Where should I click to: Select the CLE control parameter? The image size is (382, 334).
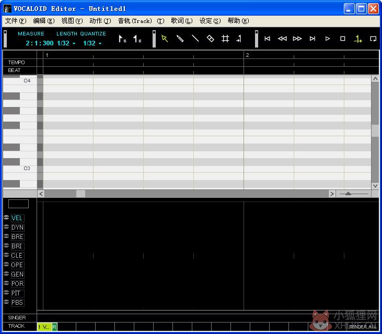[x=17, y=256]
